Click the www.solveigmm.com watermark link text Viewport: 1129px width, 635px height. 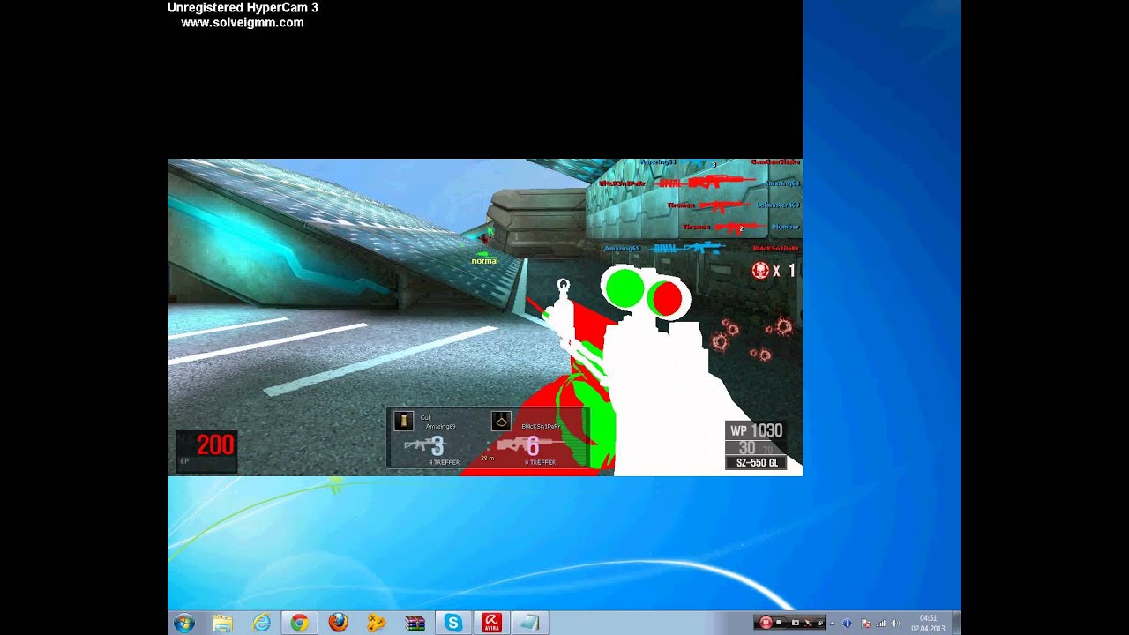click(243, 23)
